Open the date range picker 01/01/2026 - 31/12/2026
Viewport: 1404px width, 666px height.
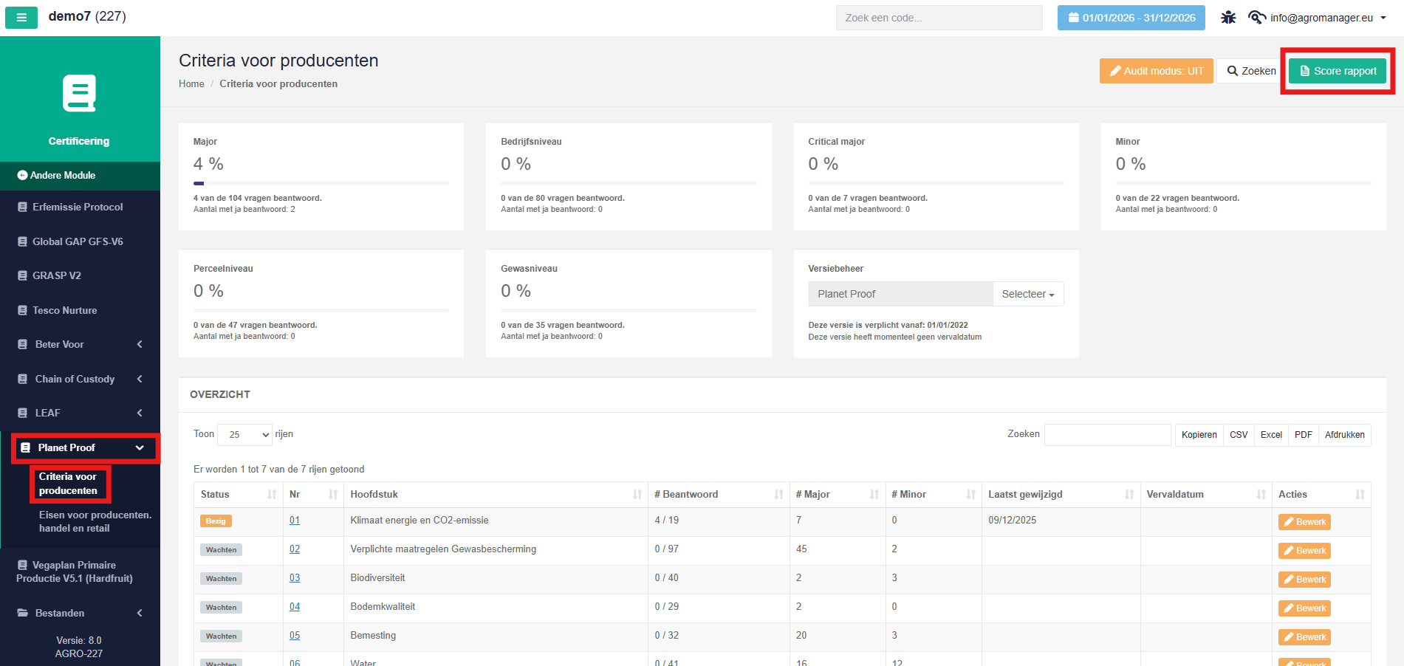[x=1131, y=18]
